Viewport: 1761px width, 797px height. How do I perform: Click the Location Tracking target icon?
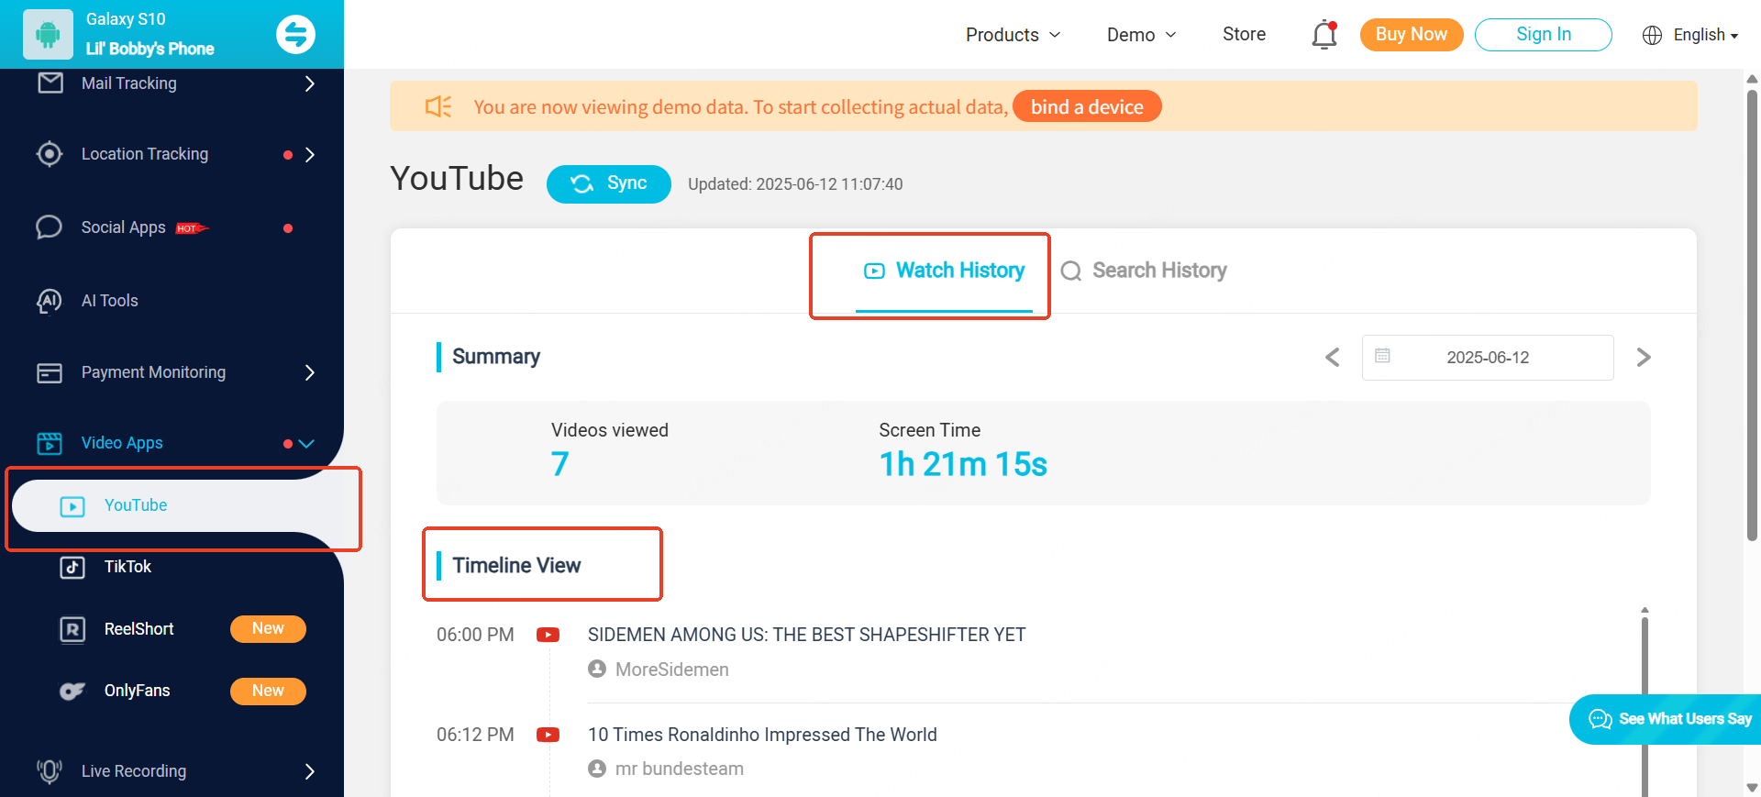50,154
